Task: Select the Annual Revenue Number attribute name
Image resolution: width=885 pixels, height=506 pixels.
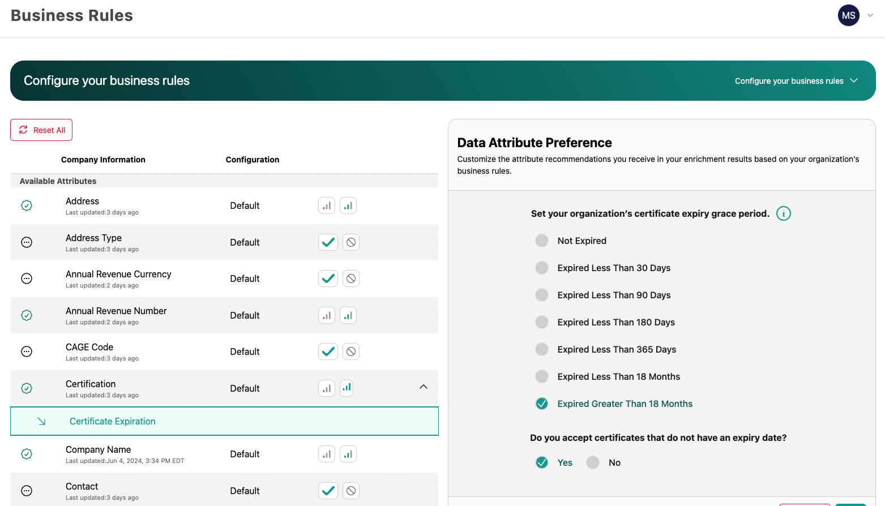Action: tap(116, 311)
